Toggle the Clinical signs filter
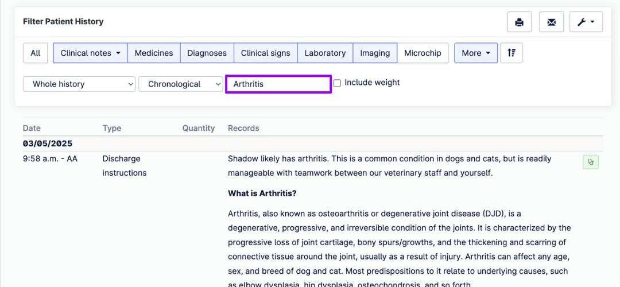 point(265,53)
